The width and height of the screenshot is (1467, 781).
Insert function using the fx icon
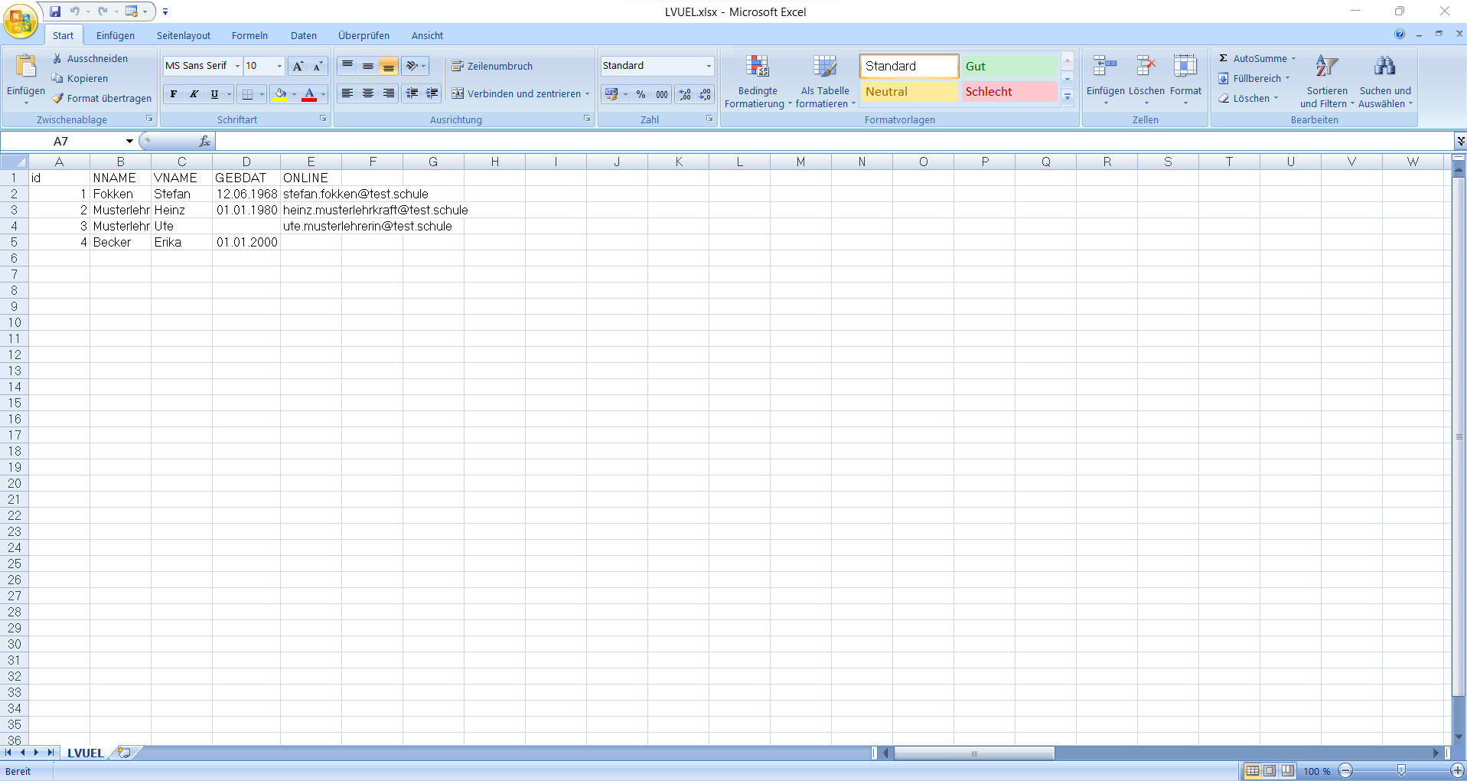click(x=204, y=141)
